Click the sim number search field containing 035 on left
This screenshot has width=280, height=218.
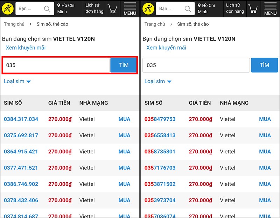point(56,65)
